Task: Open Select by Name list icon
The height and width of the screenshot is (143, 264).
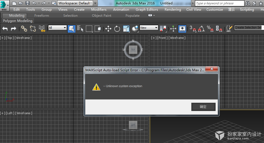Action: coord(80,29)
